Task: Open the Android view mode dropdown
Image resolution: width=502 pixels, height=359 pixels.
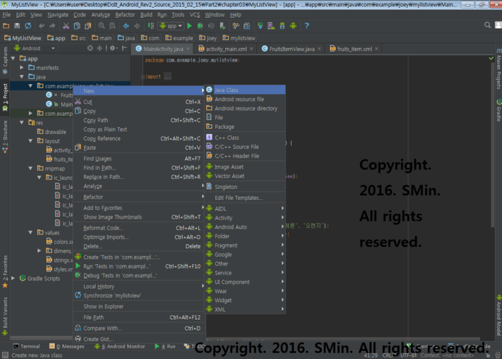Action: 35,49
